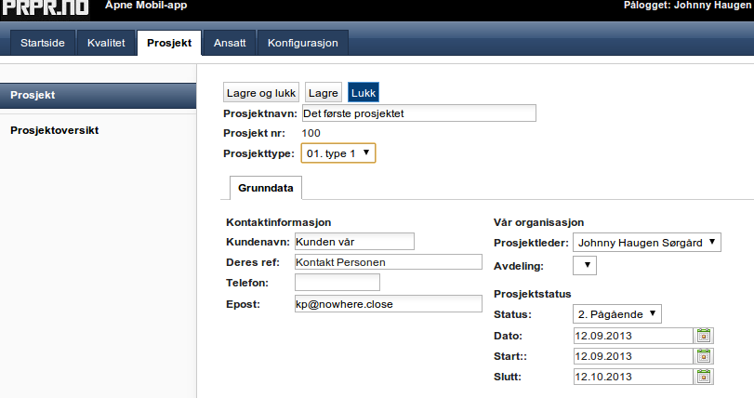Click the Lagre og lukk button
Screen dimensions: 754x398
pyautogui.click(x=261, y=93)
